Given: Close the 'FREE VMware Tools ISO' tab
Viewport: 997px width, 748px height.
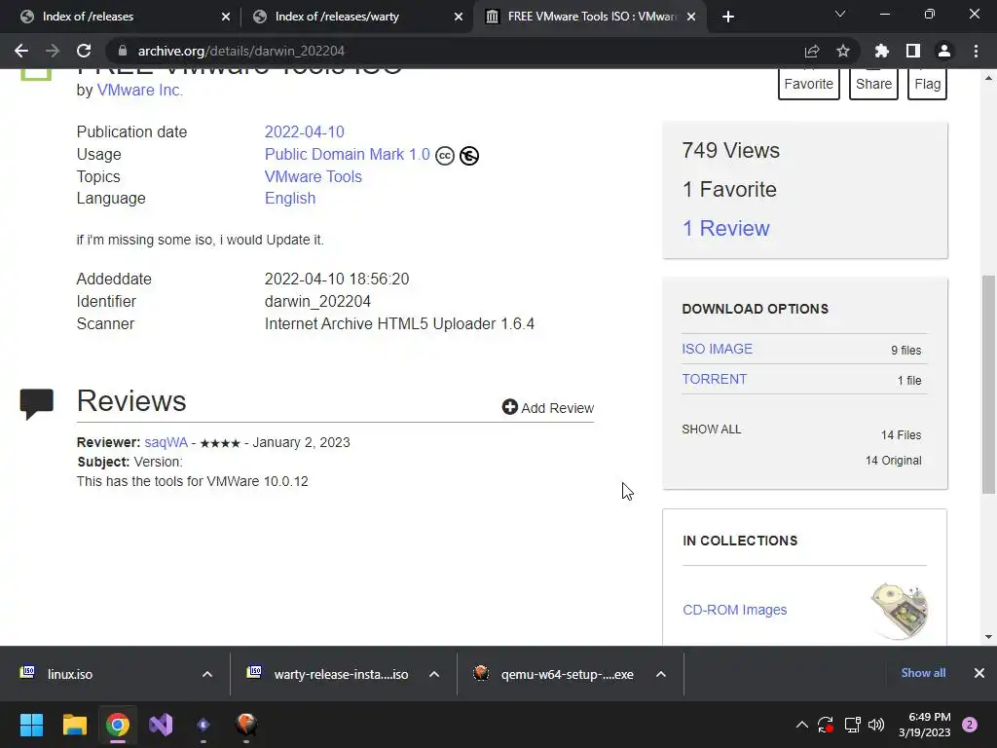Looking at the screenshot, I should [692, 17].
